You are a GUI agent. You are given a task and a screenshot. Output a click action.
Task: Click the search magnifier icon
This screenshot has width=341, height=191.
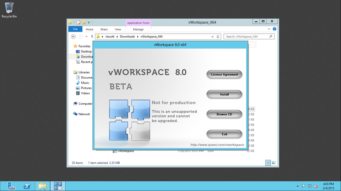[x=271, y=37]
